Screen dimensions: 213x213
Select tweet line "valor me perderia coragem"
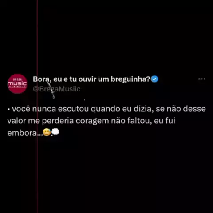tap(91, 121)
